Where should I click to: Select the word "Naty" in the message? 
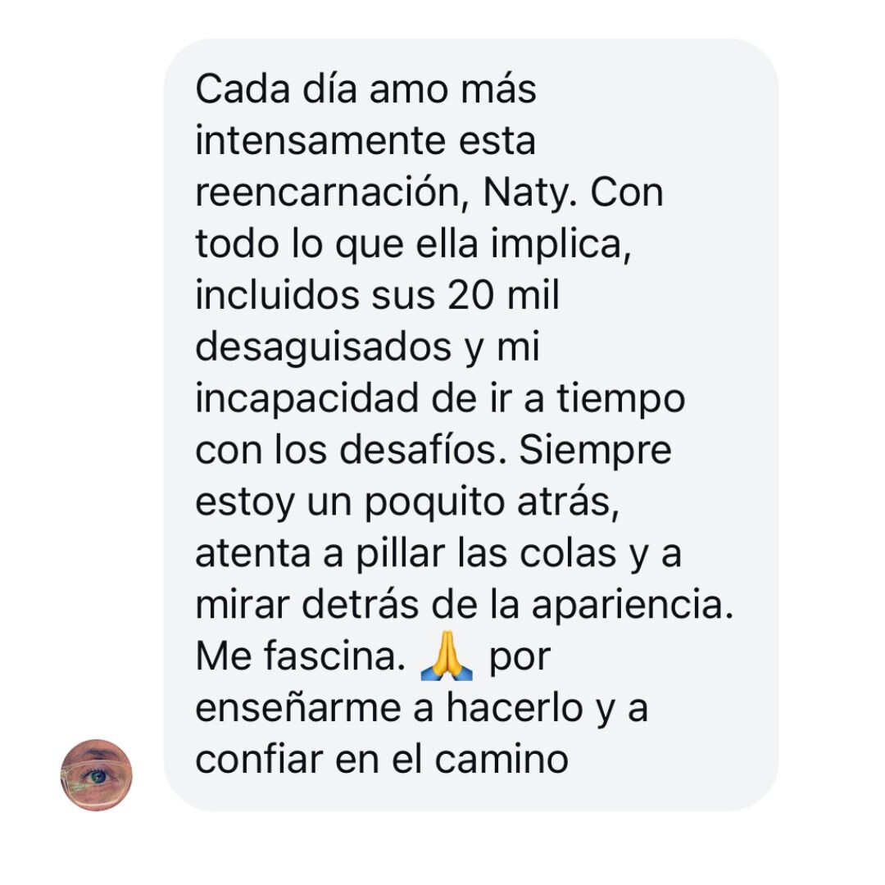tap(525, 193)
